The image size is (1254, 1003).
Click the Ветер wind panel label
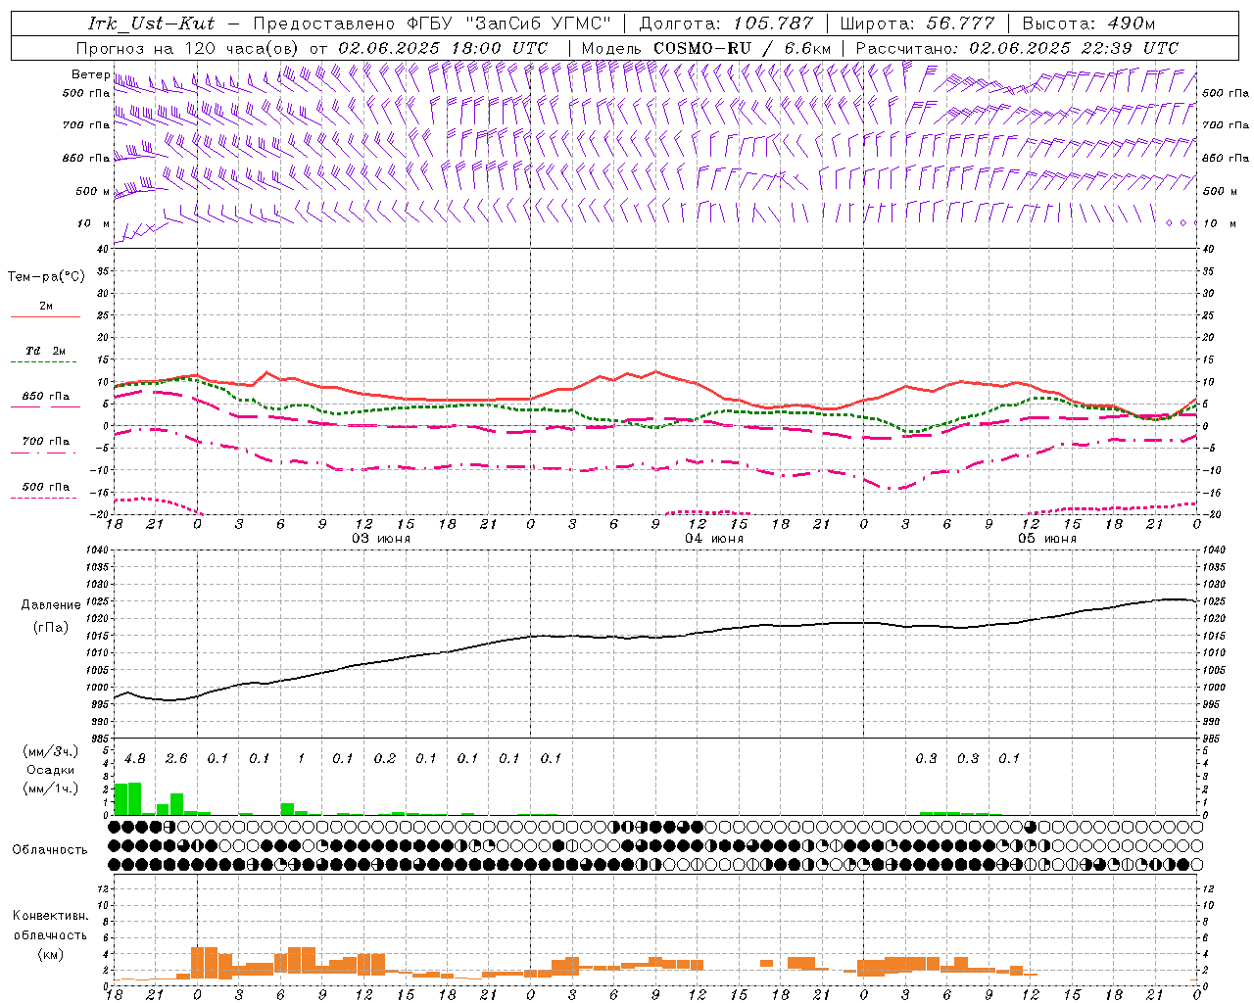90,74
